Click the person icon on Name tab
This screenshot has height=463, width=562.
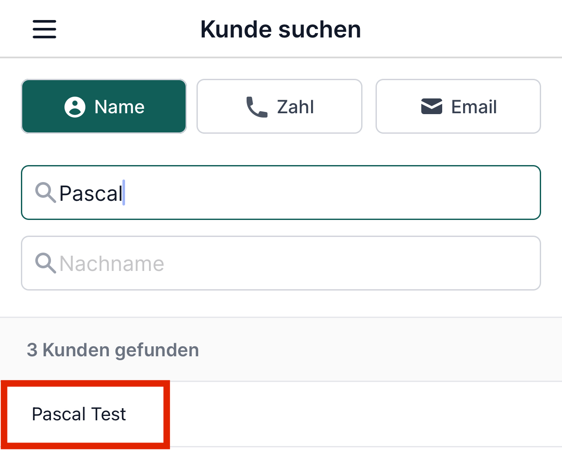75,107
